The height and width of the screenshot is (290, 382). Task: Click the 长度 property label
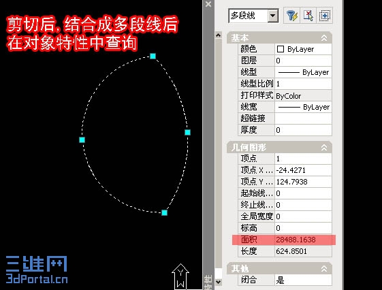coord(249,251)
